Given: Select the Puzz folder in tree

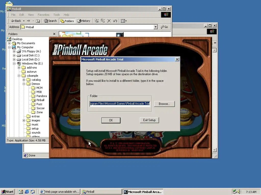Looking at the screenshot, I should 39,104.
